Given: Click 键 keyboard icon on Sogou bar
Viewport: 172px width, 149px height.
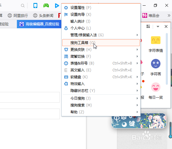Looking at the screenshot, I should [x=132, y=123].
